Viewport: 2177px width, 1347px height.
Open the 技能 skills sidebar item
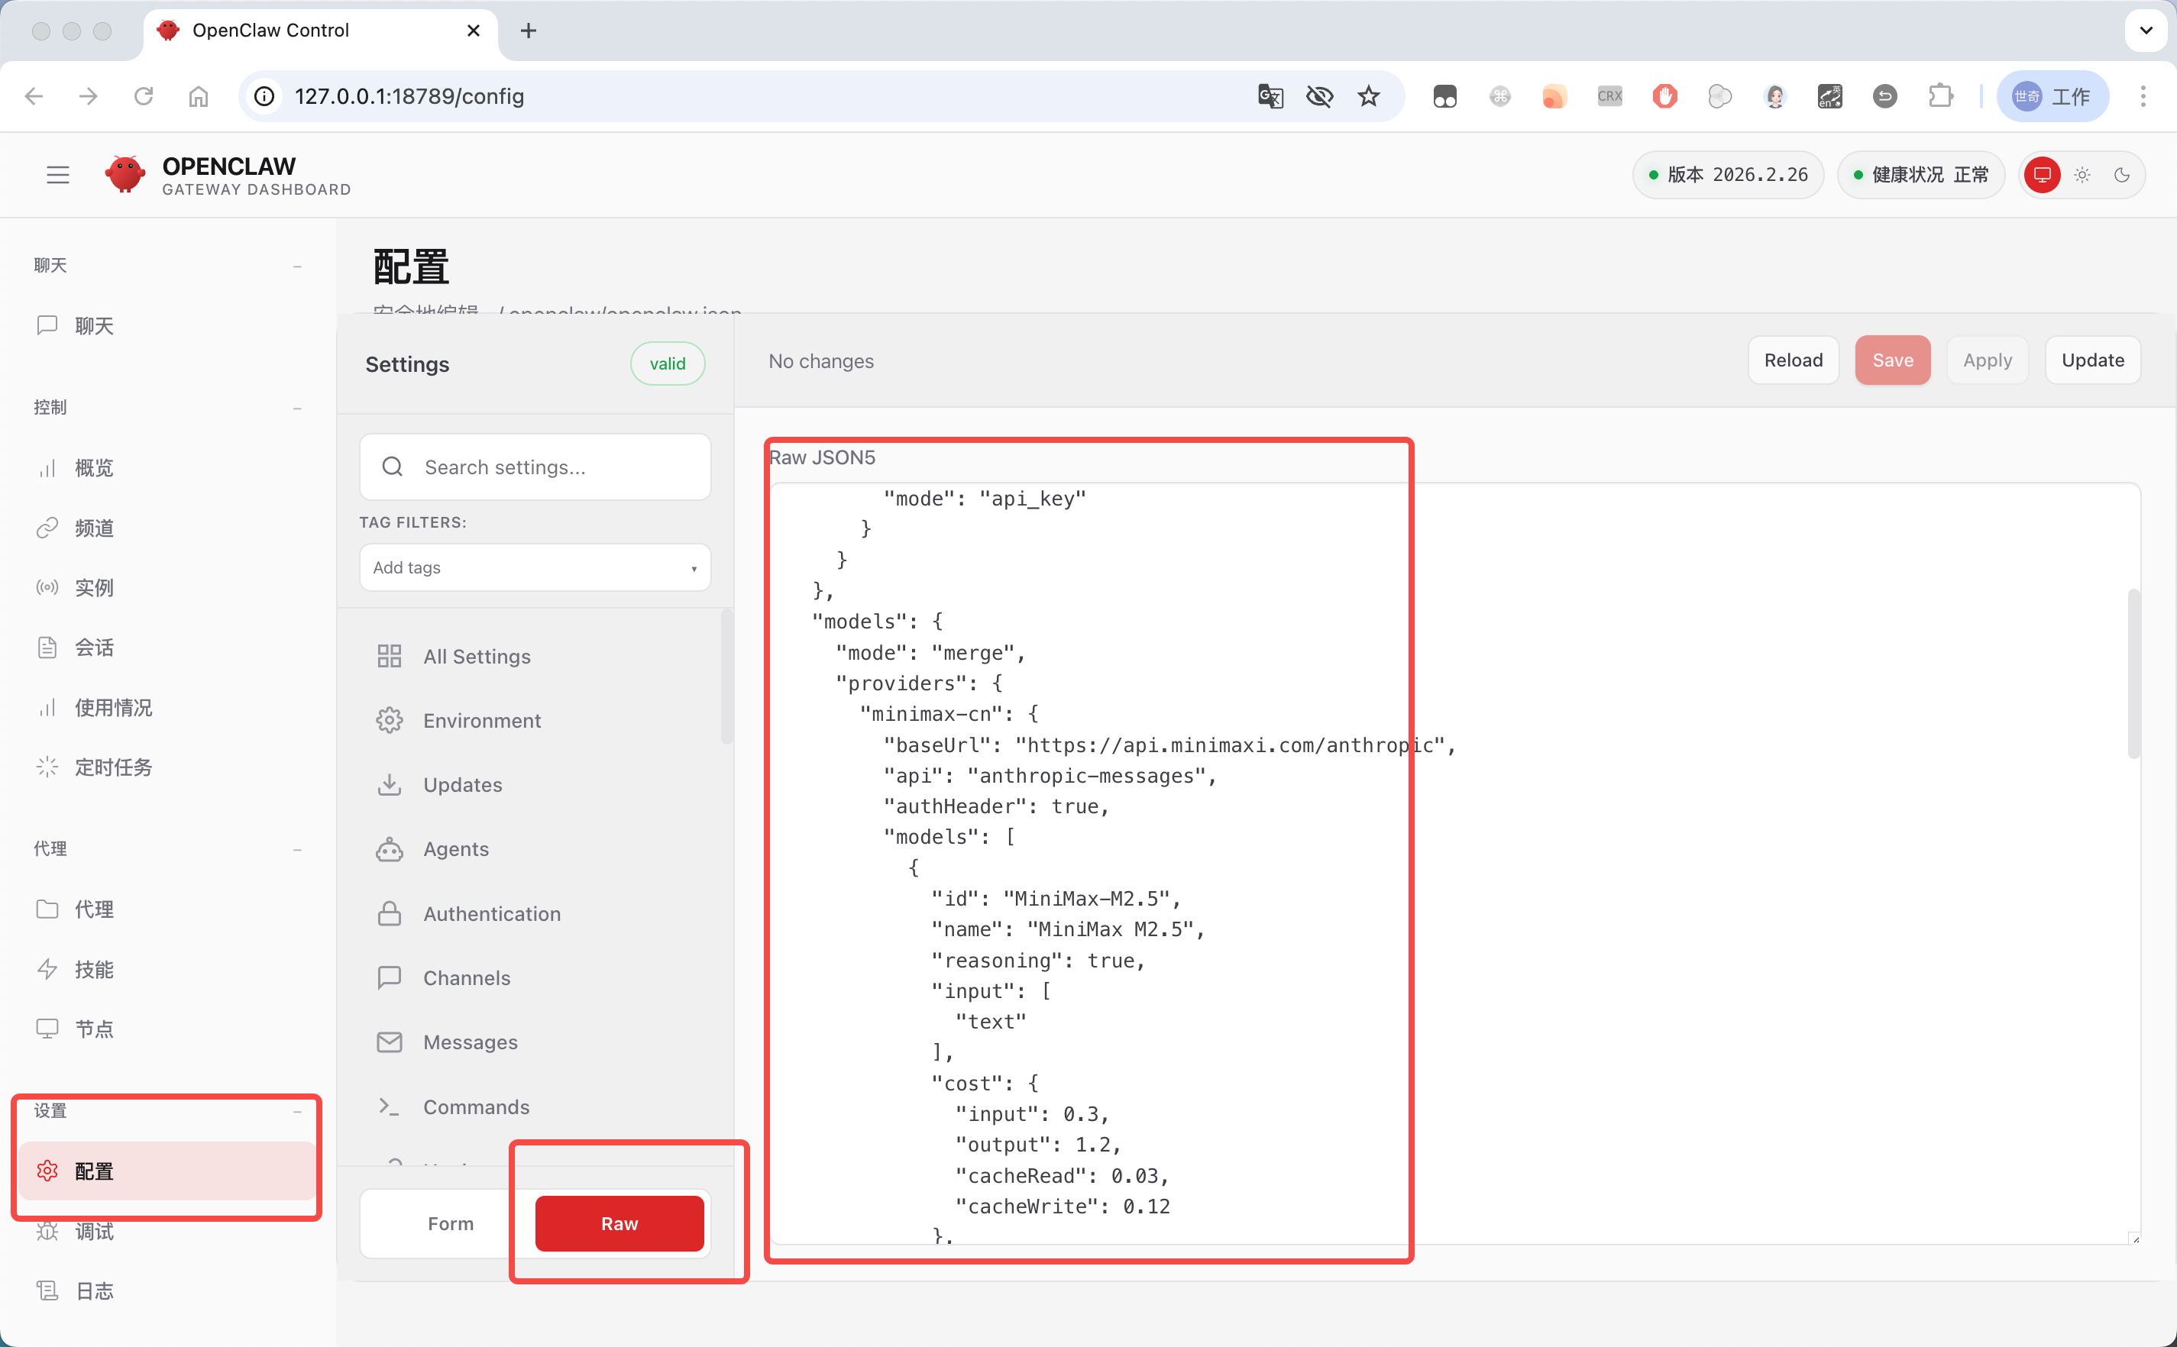point(92,969)
